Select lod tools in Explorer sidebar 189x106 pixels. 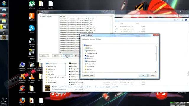[51, 74]
